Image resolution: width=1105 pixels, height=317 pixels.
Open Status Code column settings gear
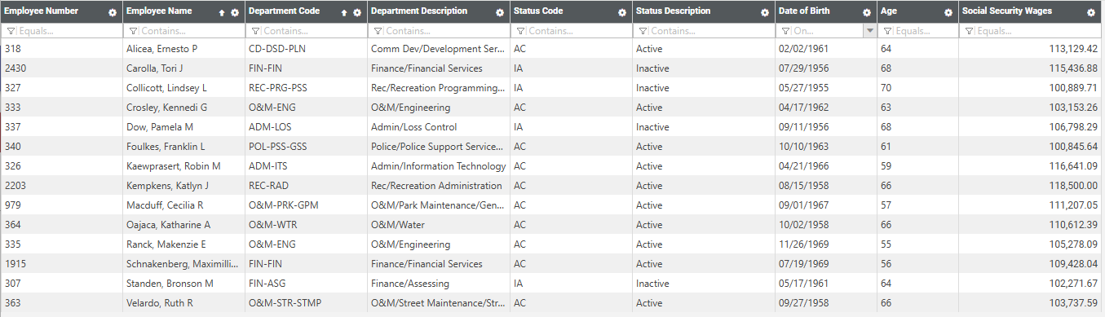[622, 12]
